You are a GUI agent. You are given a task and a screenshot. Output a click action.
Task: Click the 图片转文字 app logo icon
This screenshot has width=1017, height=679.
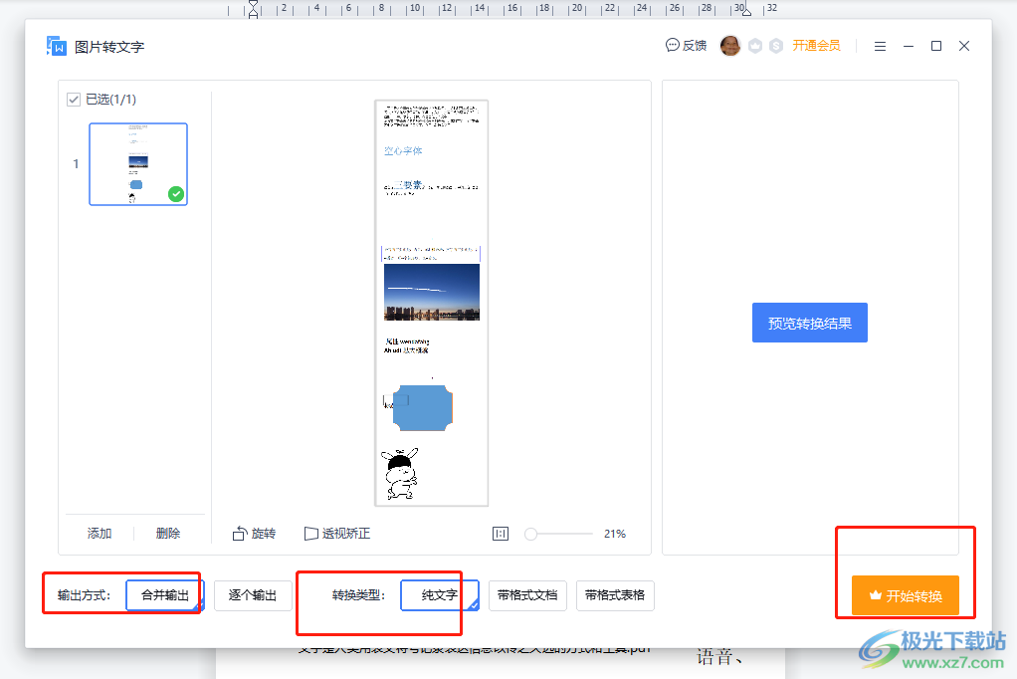click(x=57, y=46)
